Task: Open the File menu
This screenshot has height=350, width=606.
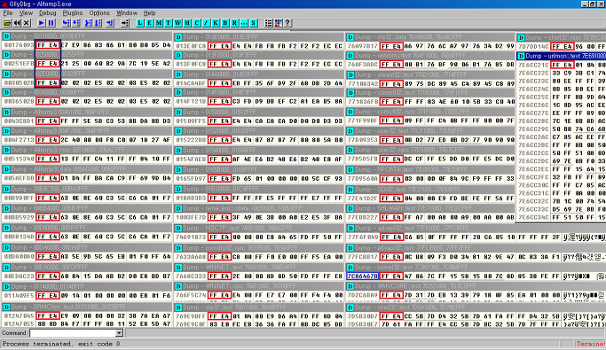Action: (x=8, y=12)
